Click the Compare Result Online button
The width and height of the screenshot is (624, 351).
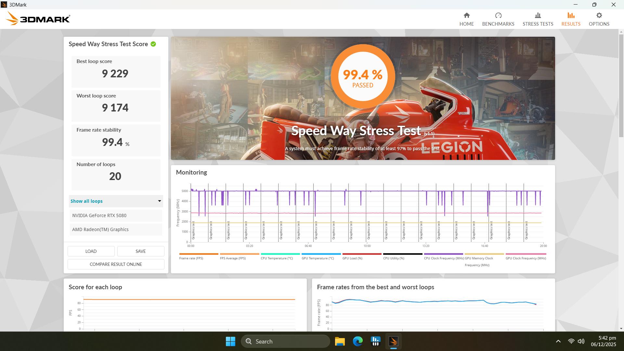tap(116, 264)
